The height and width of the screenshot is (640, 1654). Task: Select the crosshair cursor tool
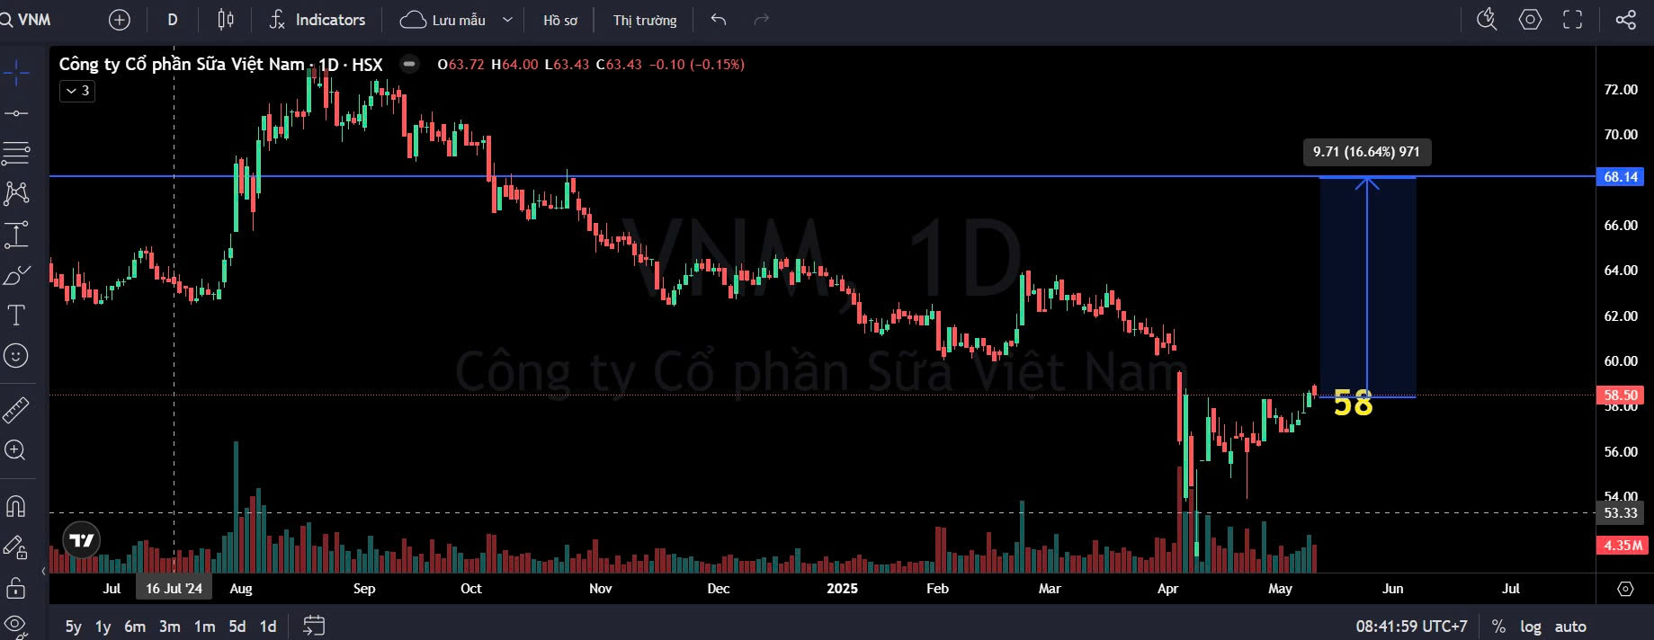[x=16, y=73]
